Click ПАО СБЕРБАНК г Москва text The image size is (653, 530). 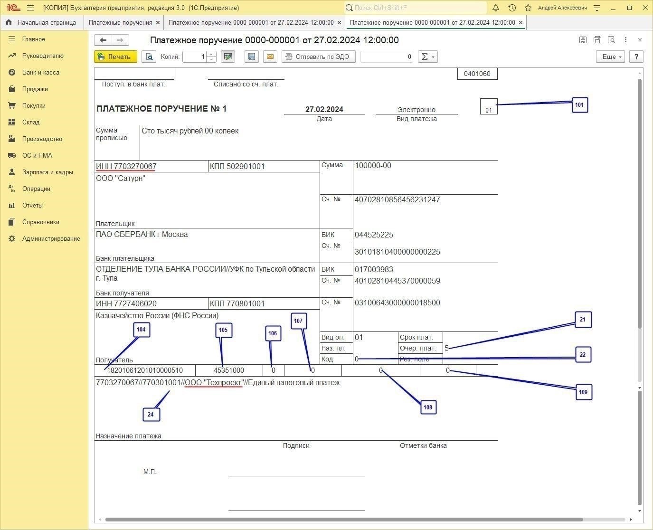tap(142, 234)
